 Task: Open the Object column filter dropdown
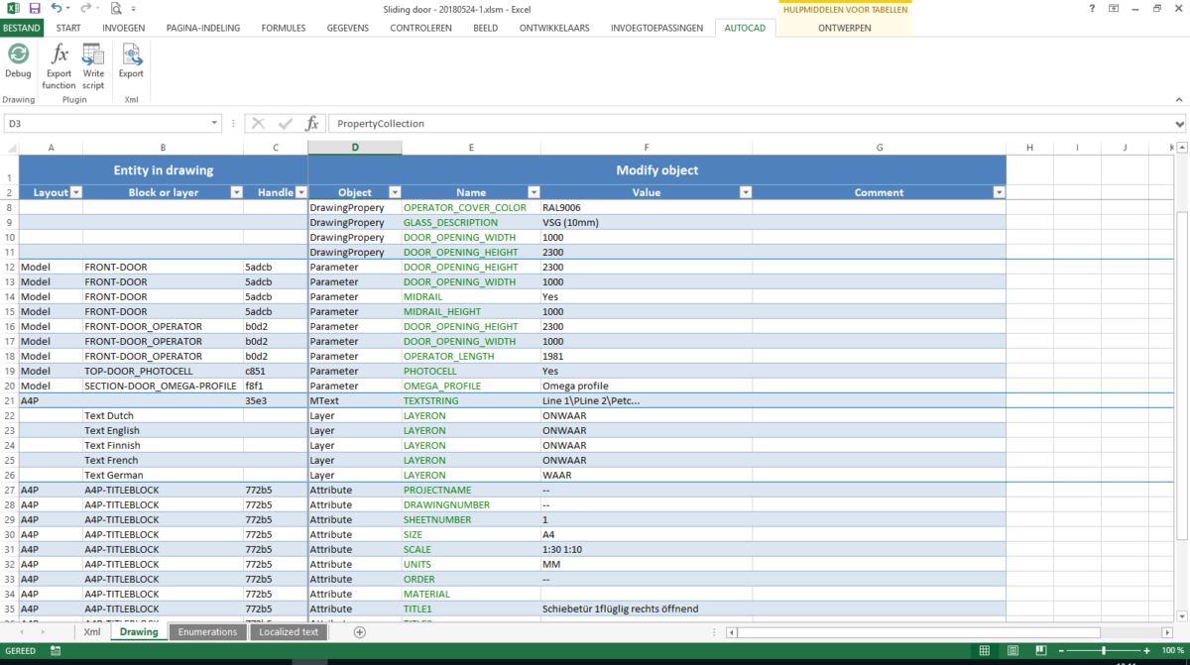point(394,192)
